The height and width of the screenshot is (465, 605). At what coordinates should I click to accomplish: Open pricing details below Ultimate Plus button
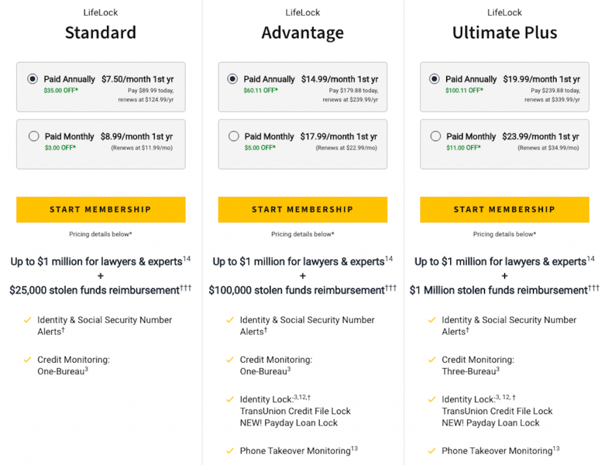click(505, 234)
